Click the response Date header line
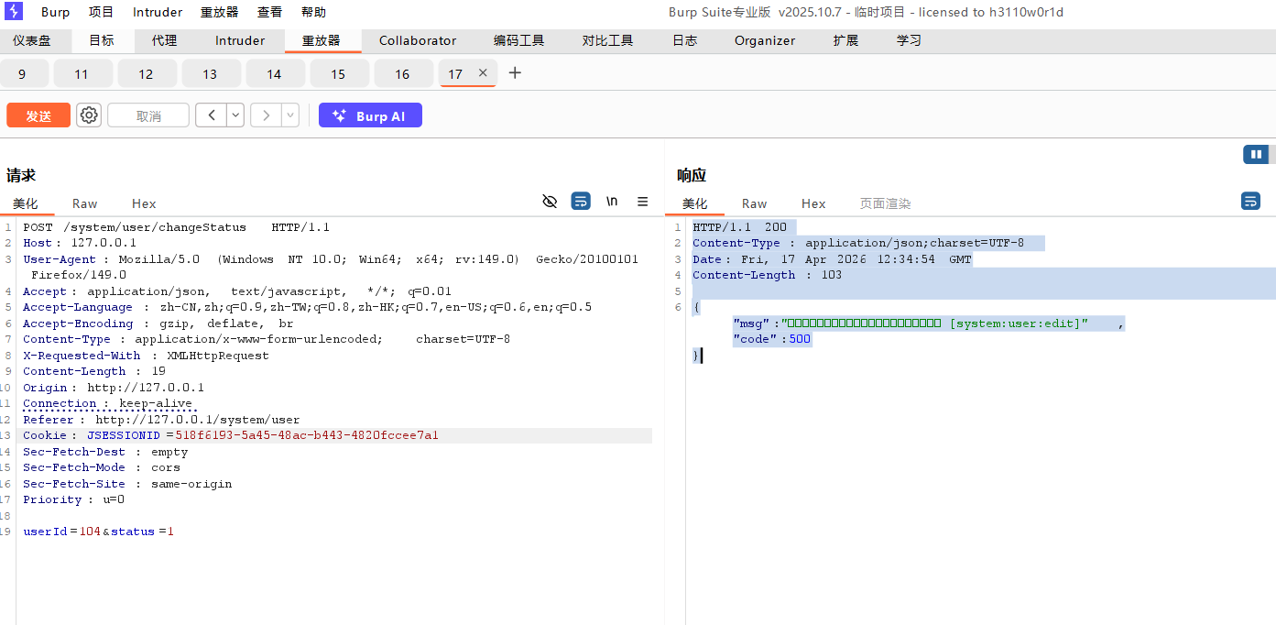 pos(832,259)
